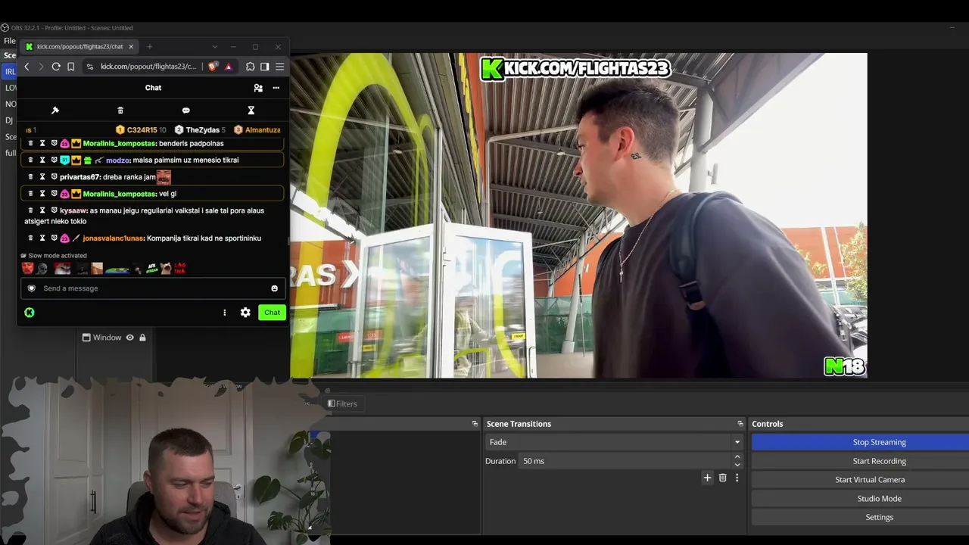Decrease transition duration with down arrow
Image resolution: width=969 pixels, height=545 pixels.
[x=737, y=465]
